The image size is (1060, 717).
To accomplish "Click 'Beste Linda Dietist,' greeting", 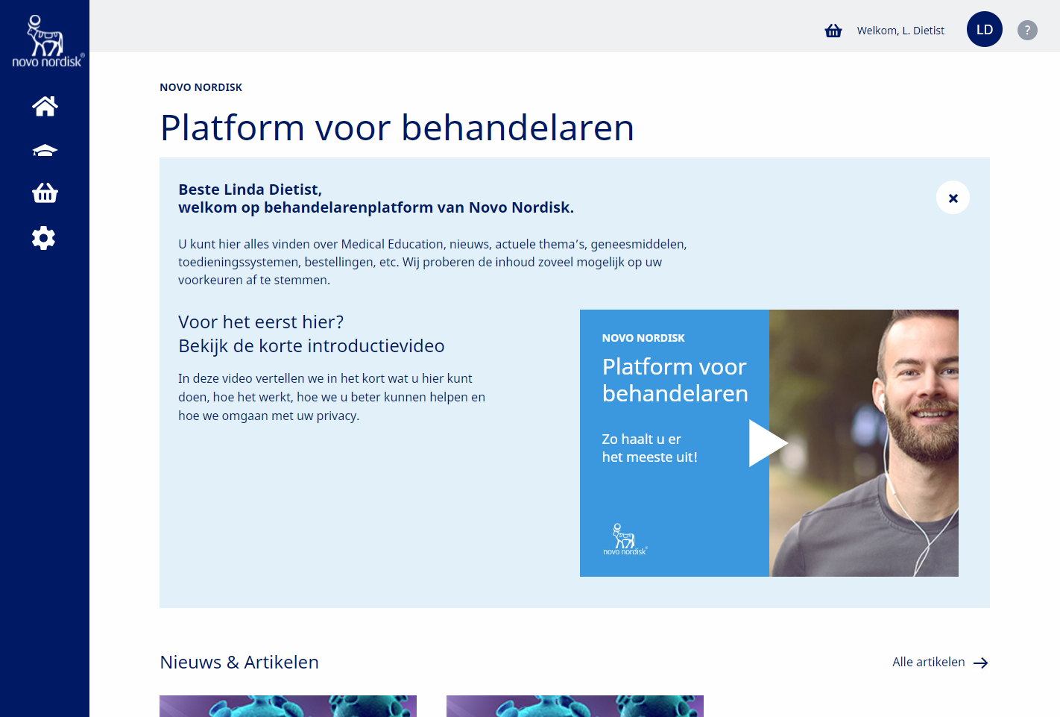I will (x=250, y=190).
